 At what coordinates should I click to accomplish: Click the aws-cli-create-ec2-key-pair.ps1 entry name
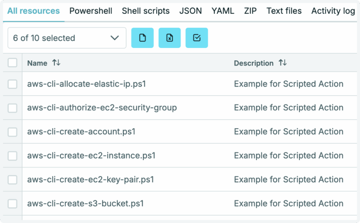pyautogui.click(x=90, y=180)
